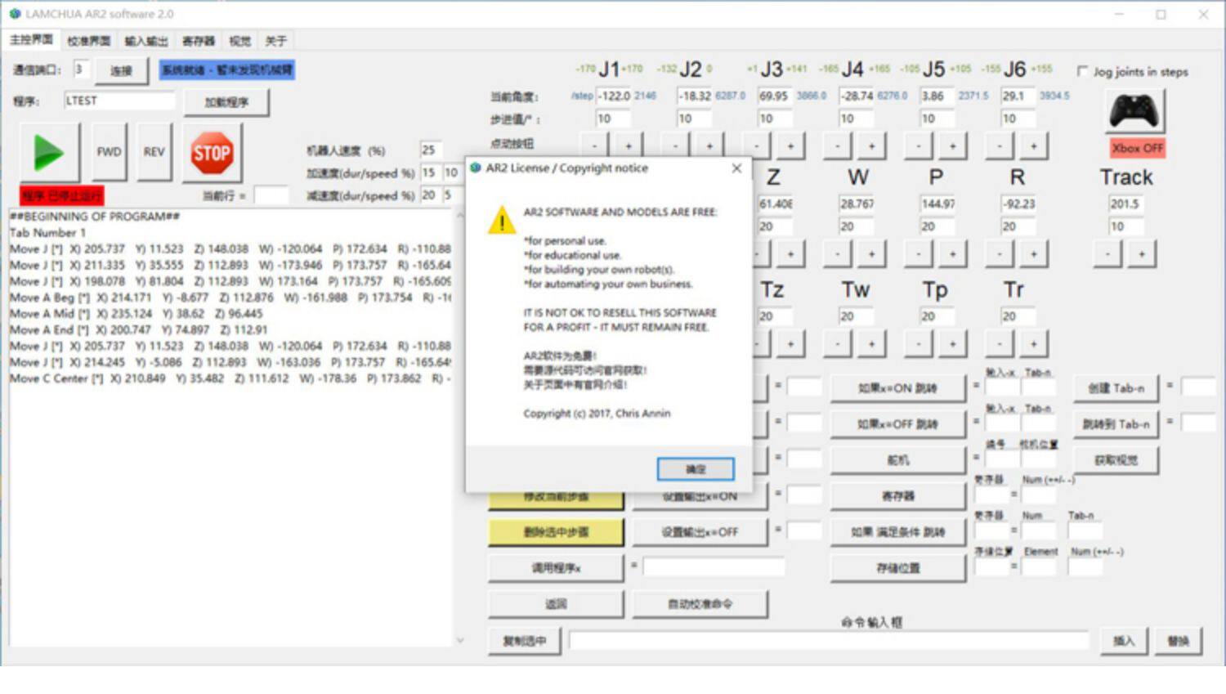Step the program forward with FWD
Screen dimensions: 1226x694
tap(109, 152)
